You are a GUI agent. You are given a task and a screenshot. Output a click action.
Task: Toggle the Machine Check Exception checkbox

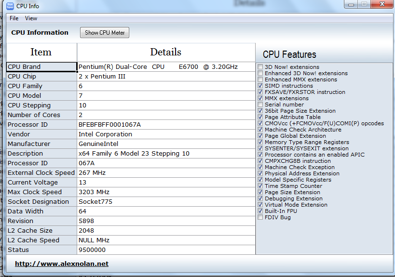coord(260,167)
